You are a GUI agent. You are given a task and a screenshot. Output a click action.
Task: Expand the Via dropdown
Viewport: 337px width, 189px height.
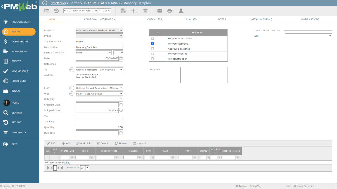[121, 116]
